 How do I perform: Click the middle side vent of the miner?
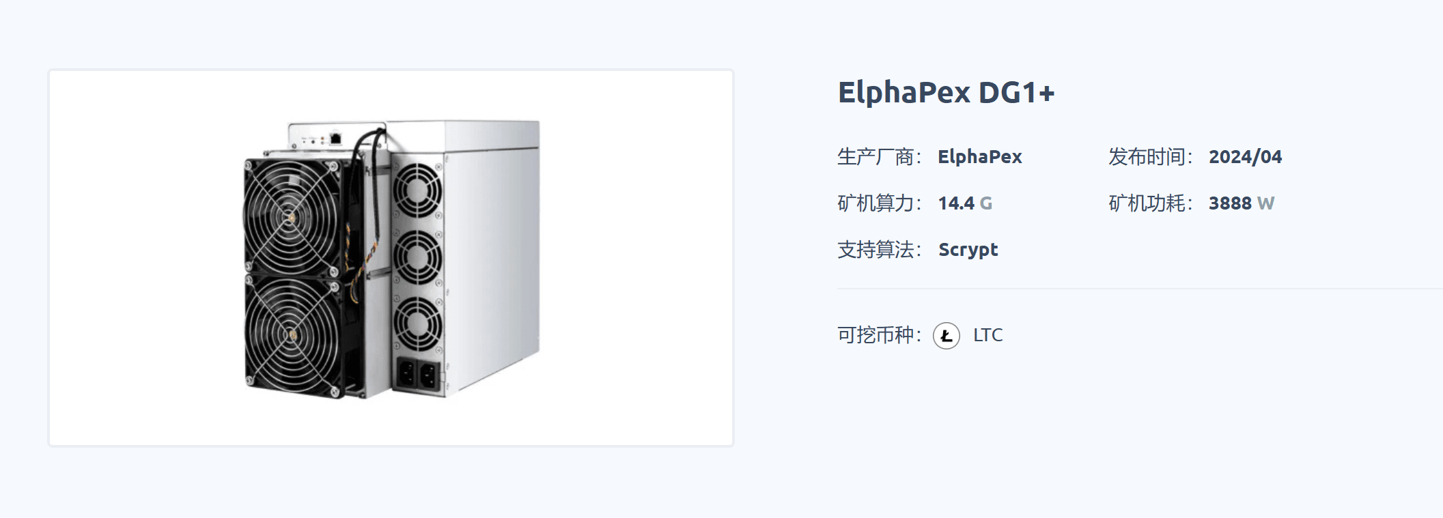pyautogui.click(x=417, y=257)
